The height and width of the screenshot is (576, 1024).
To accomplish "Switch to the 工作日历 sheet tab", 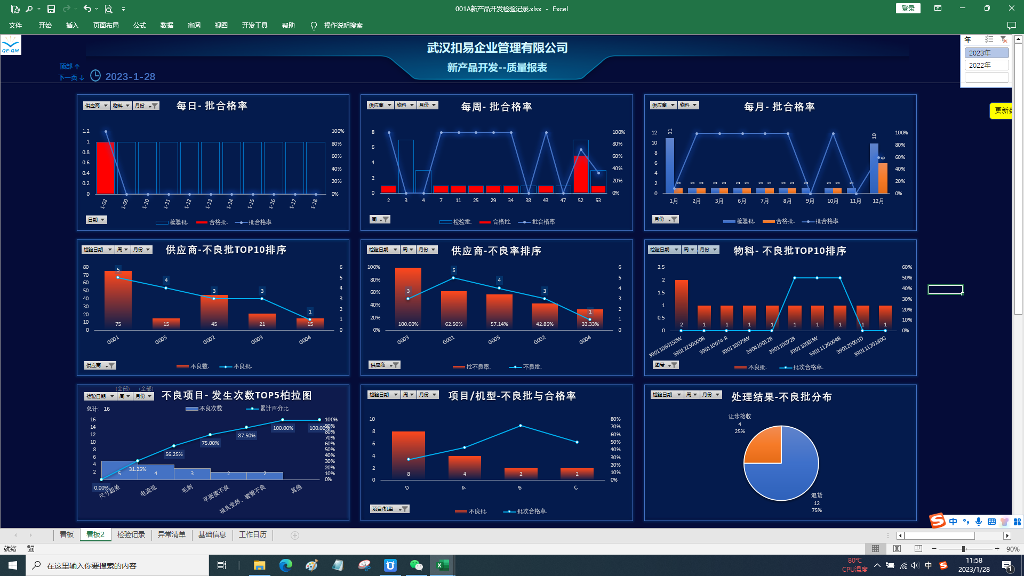I will (x=253, y=534).
